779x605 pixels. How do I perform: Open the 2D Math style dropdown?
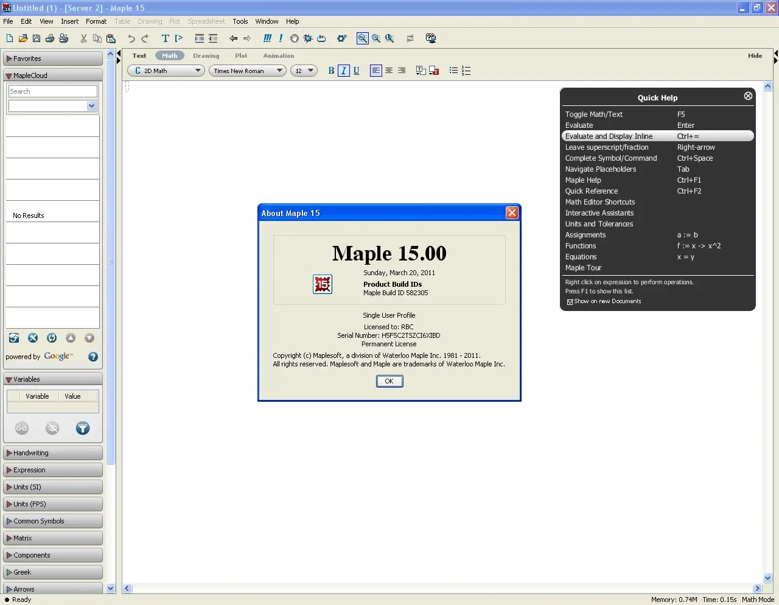point(166,71)
